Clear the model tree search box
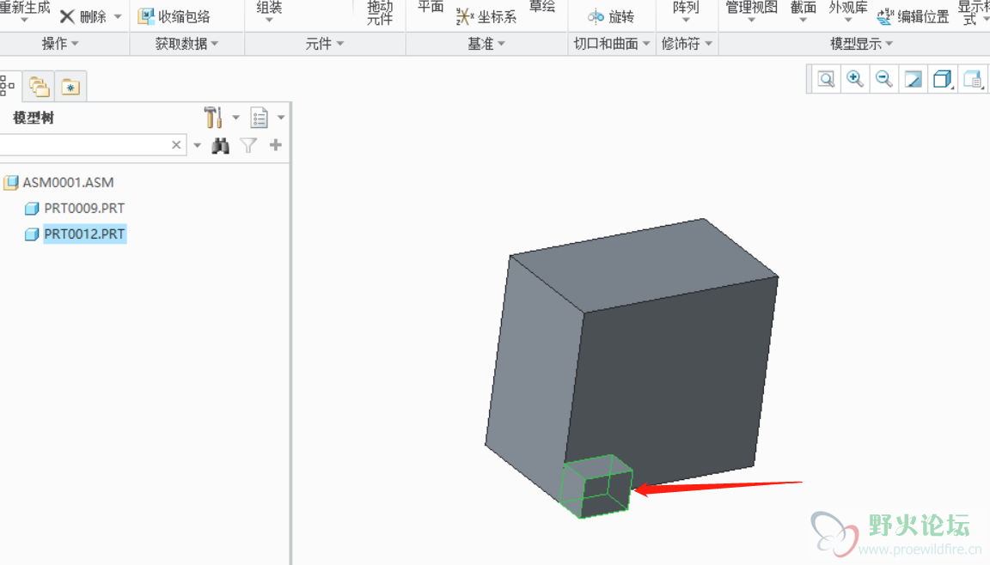Image resolution: width=990 pixels, height=565 pixels. point(176,145)
